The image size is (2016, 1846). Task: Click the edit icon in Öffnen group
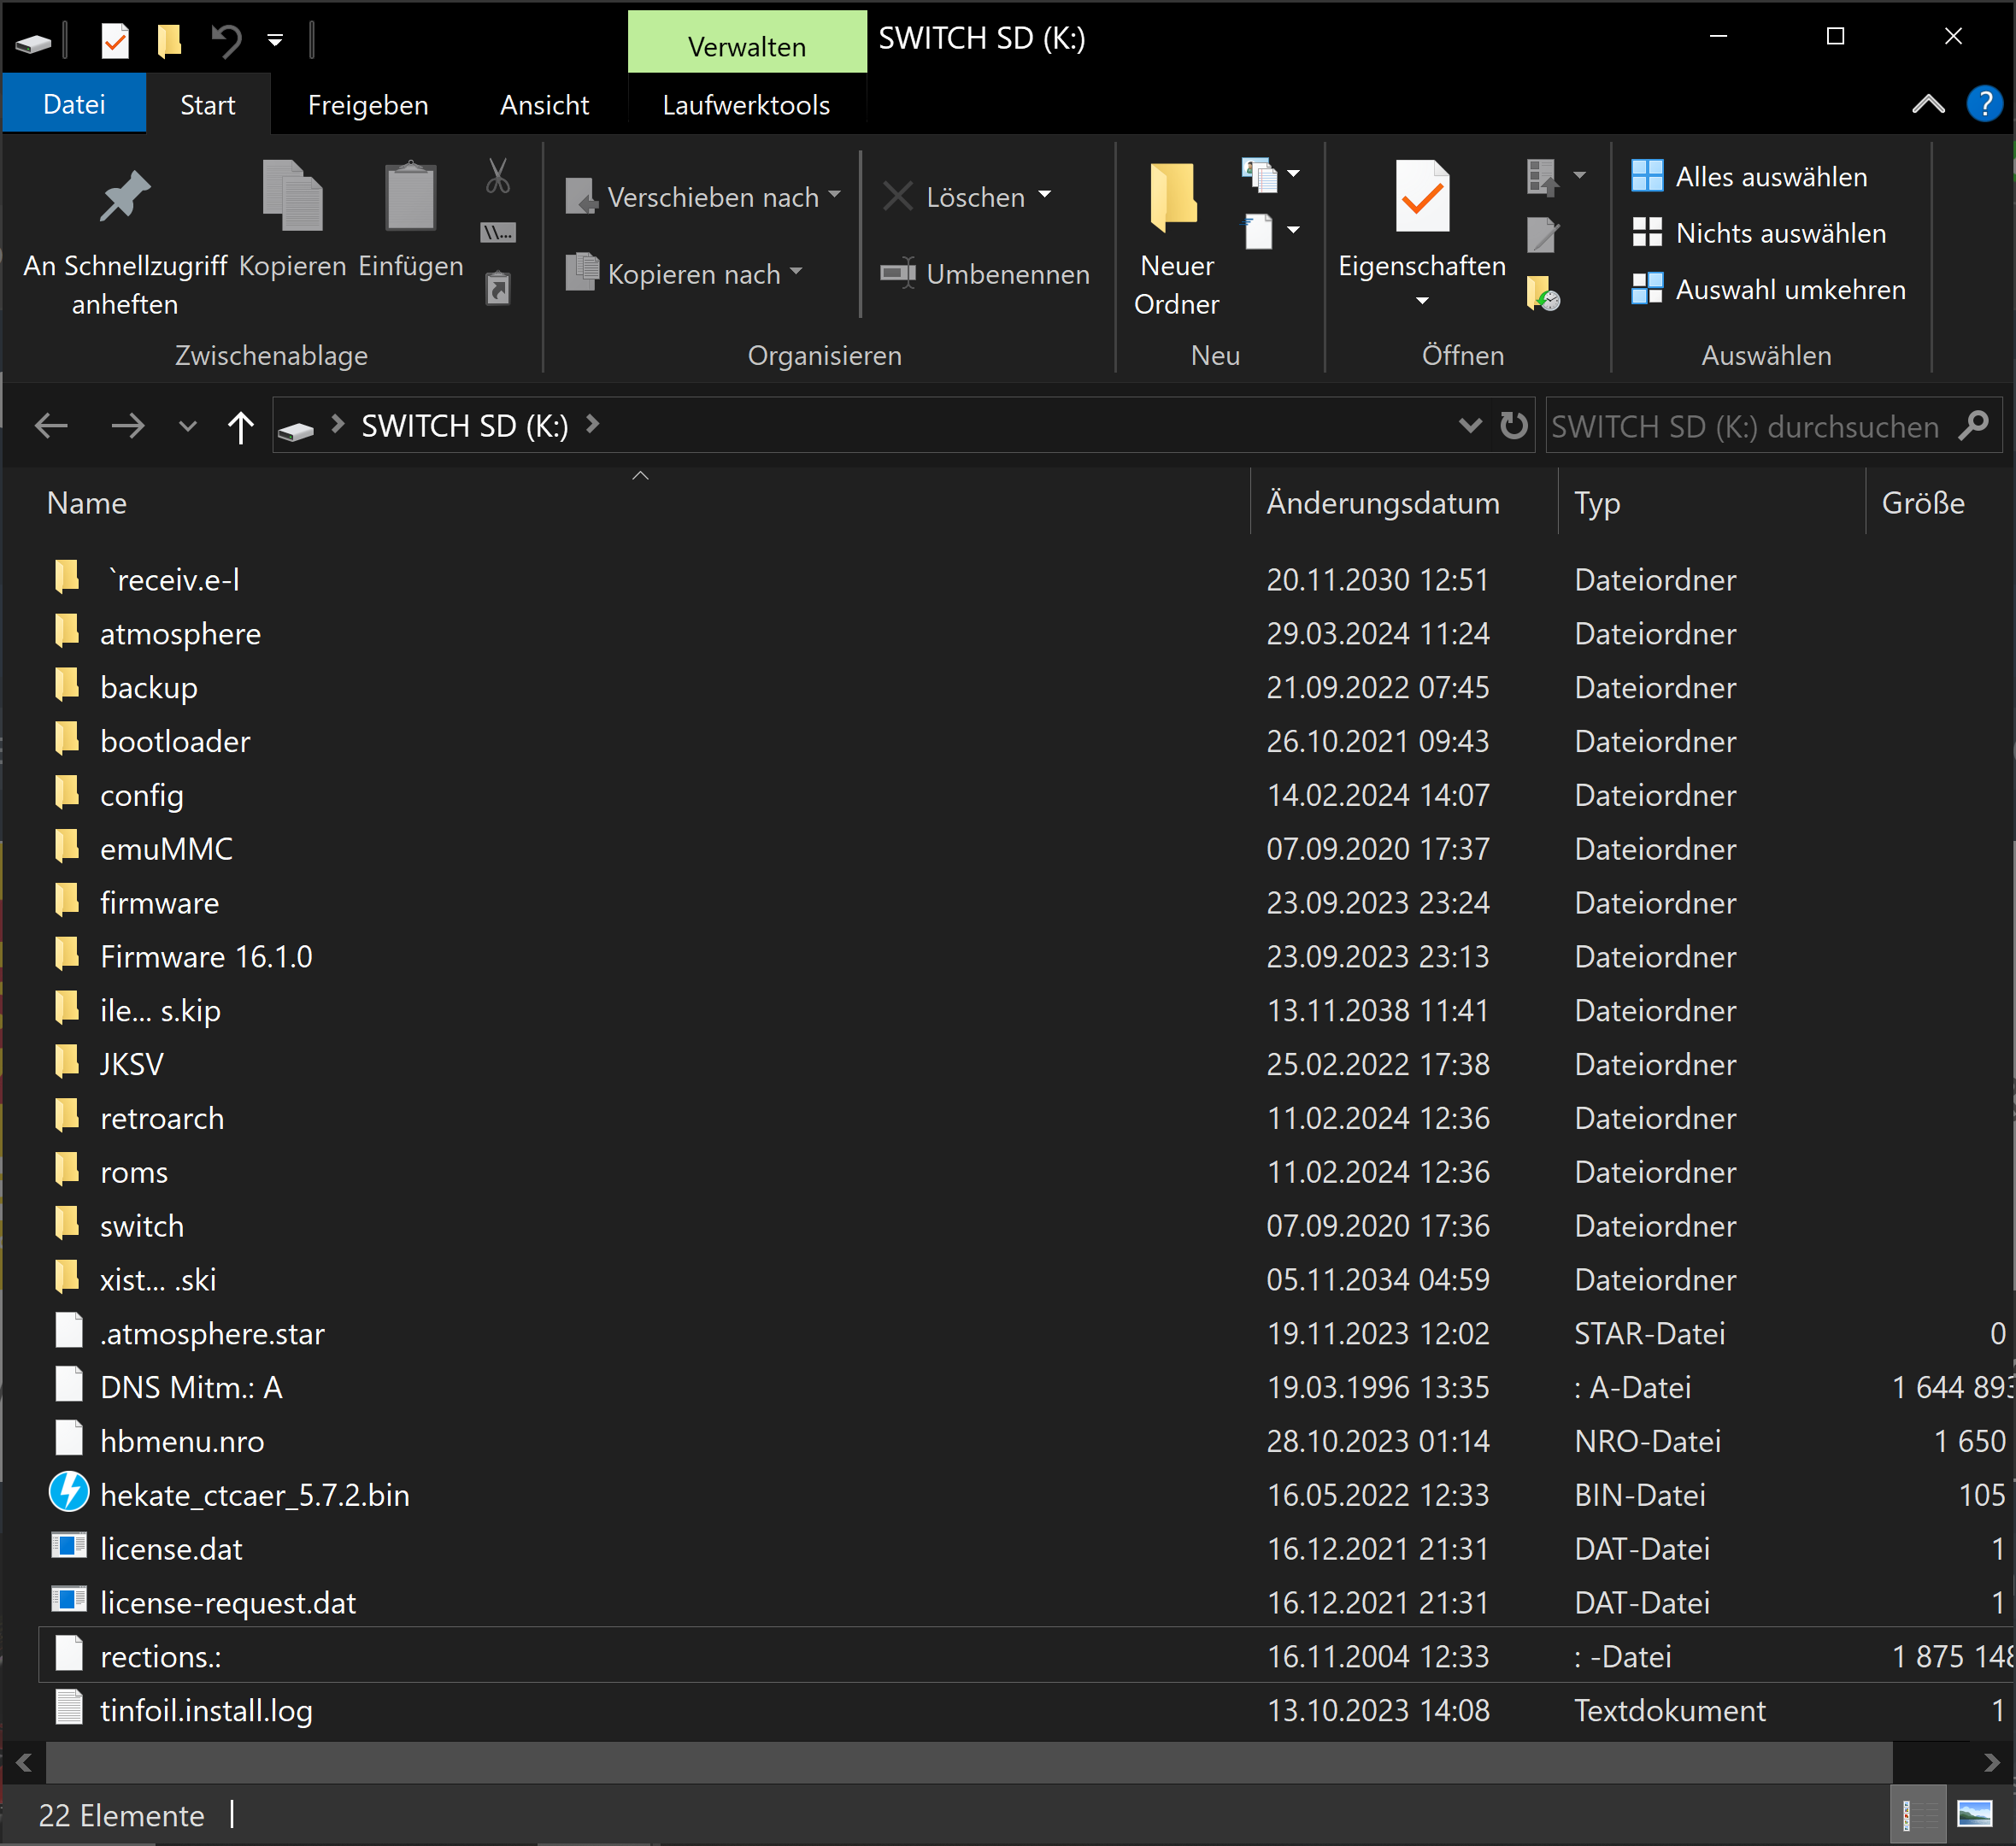pos(1543,234)
